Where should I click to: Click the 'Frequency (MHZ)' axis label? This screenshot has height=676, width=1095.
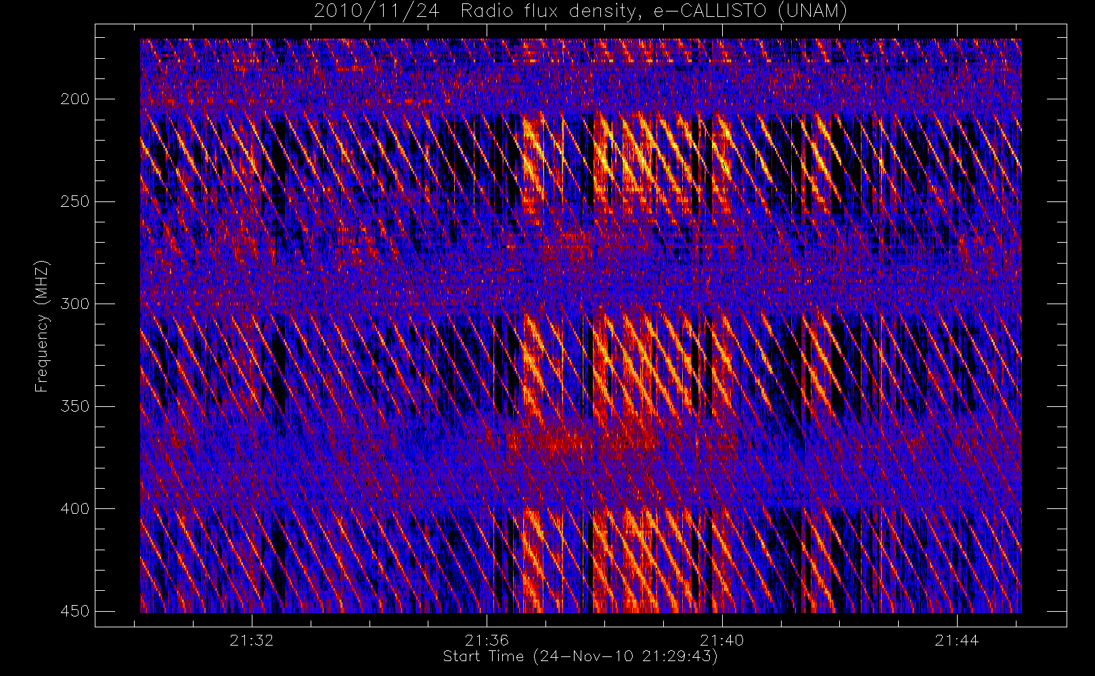(x=43, y=326)
